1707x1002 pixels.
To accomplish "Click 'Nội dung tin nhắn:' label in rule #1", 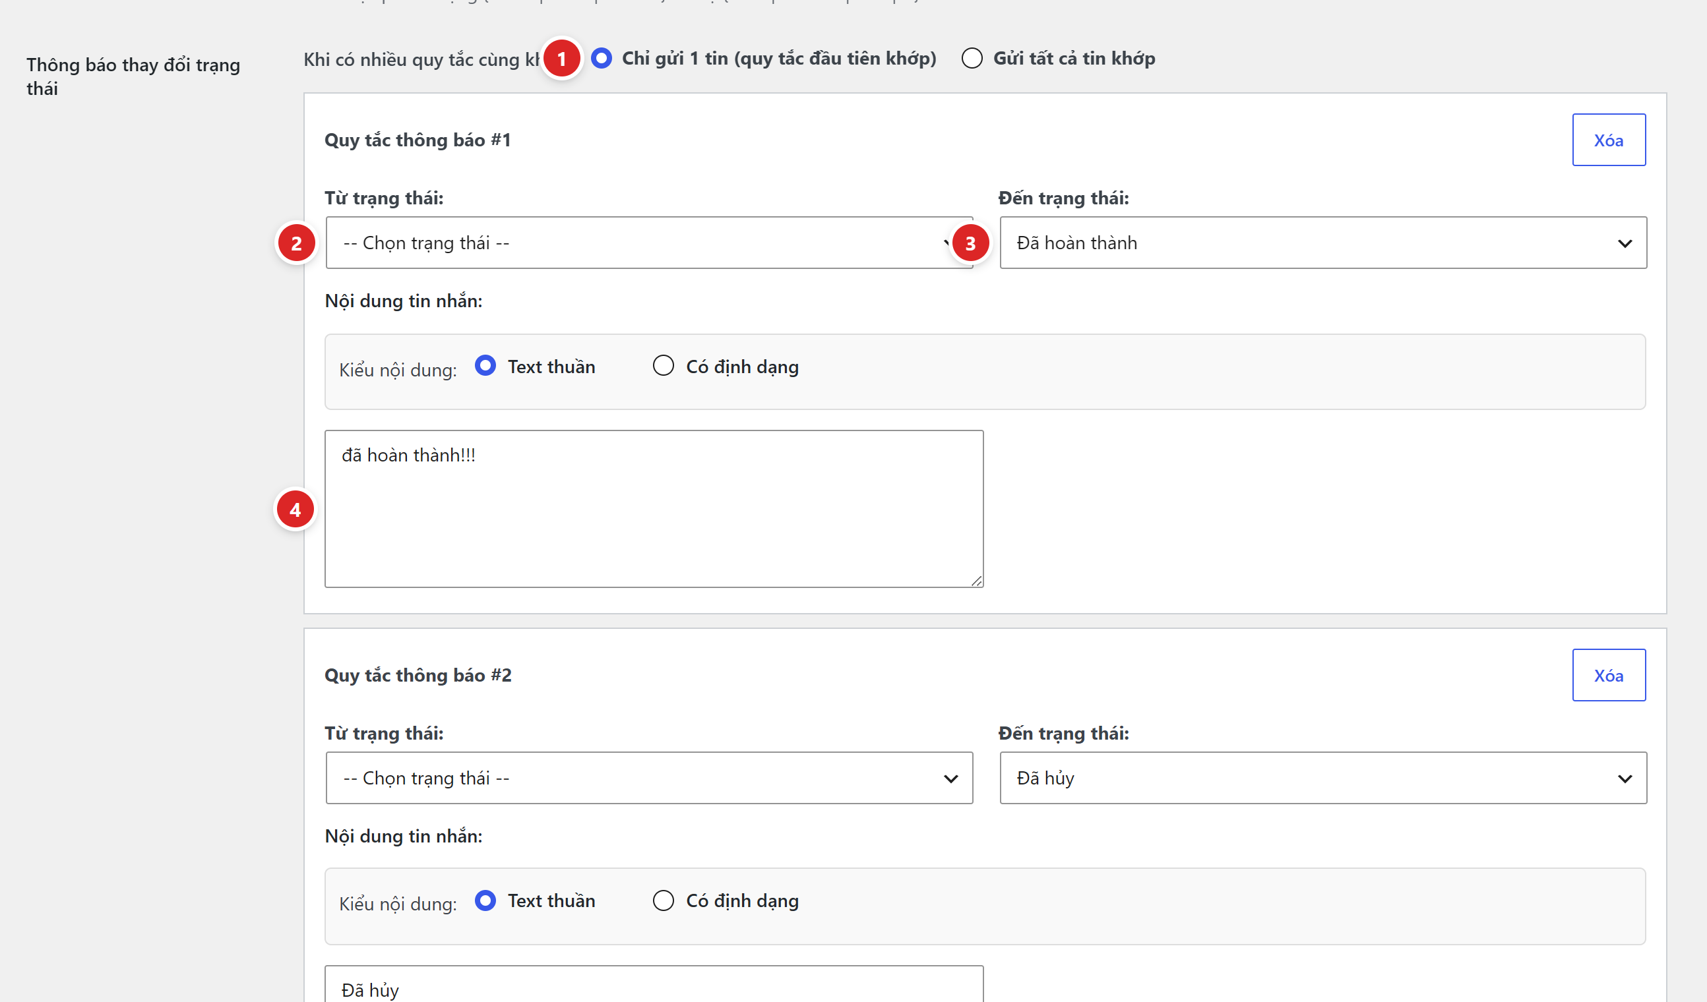I will (x=404, y=301).
